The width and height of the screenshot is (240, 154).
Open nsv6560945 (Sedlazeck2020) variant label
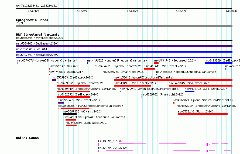coord(37,43)
